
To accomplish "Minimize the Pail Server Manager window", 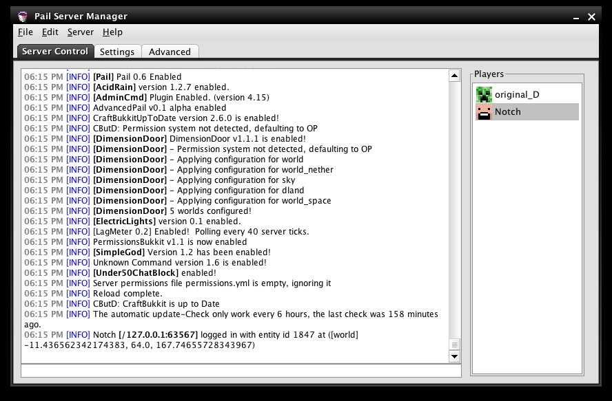I will coord(557,17).
